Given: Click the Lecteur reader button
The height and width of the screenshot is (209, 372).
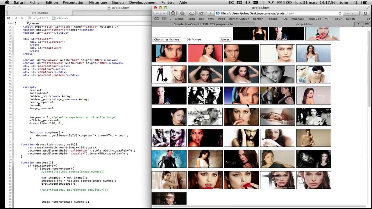Looking at the screenshot, I should click(x=351, y=13).
